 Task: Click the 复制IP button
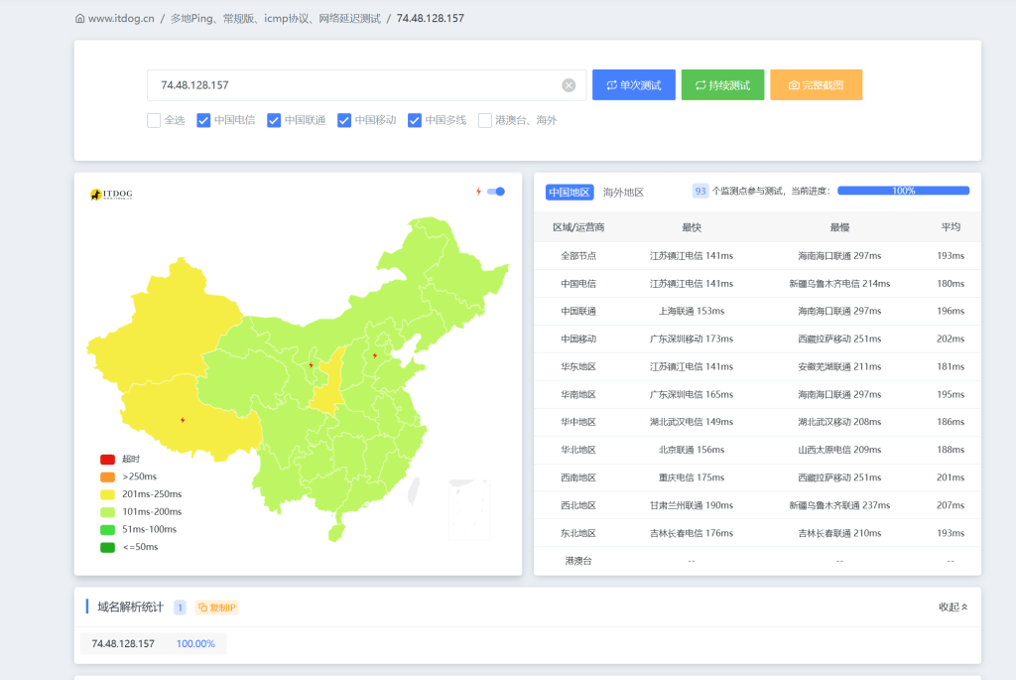[x=217, y=608]
